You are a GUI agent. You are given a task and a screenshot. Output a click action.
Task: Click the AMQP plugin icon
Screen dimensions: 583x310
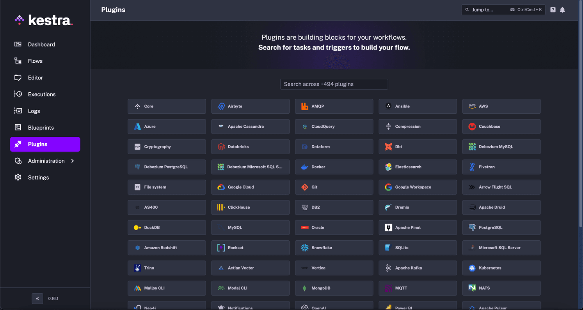pos(305,106)
